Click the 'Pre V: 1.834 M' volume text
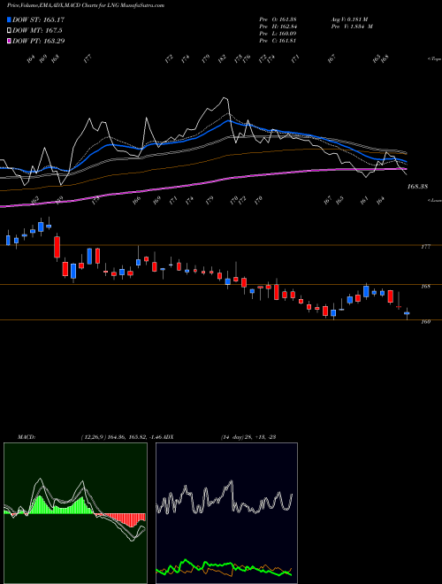The width and height of the screenshot is (442, 584). click(x=352, y=27)
